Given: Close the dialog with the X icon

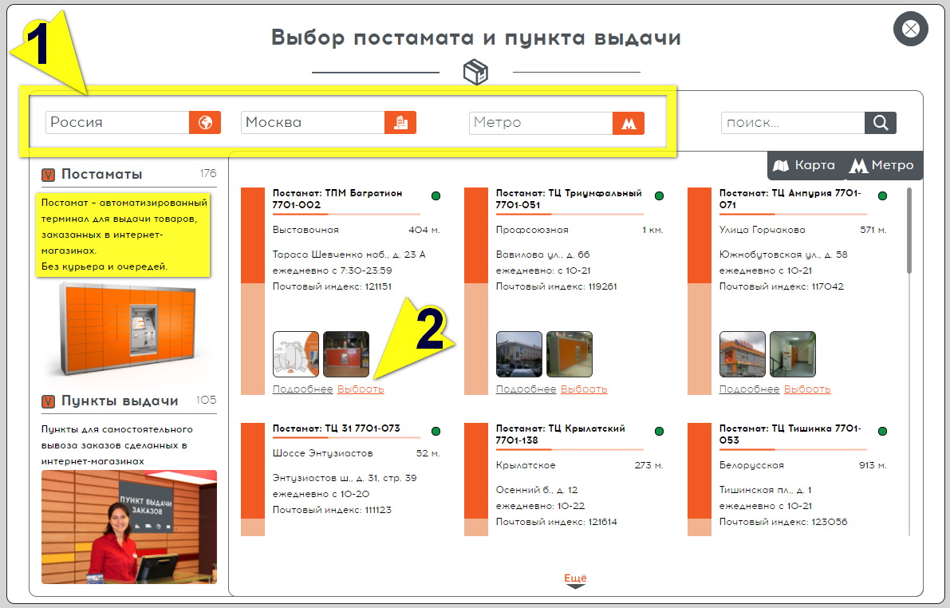Looking at the screenshot, I should 910,30.
